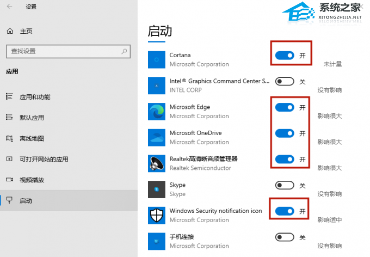Click the Realtek audio manager speaker icon
The height and width of the screenshot is (257, 370).
[x=157, y=163]
